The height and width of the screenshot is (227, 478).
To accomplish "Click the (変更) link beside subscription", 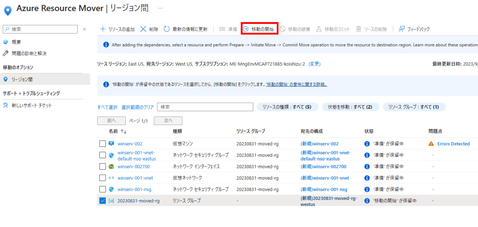I will 314,64.
